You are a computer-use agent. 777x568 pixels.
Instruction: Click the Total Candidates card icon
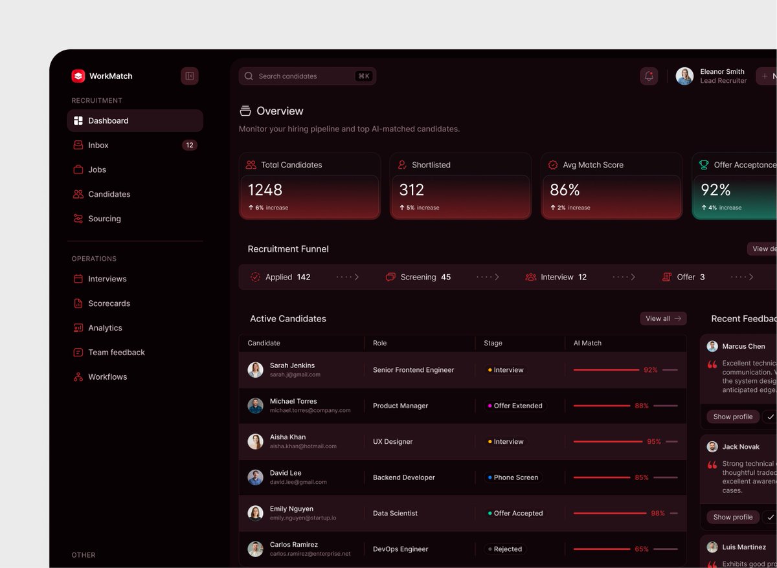(251, 165)
